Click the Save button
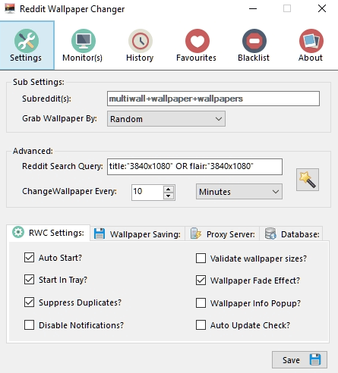338x373 pixels. [299, 359]
